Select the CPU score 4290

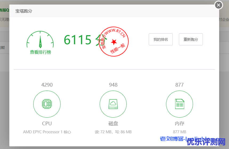[47, 85]
